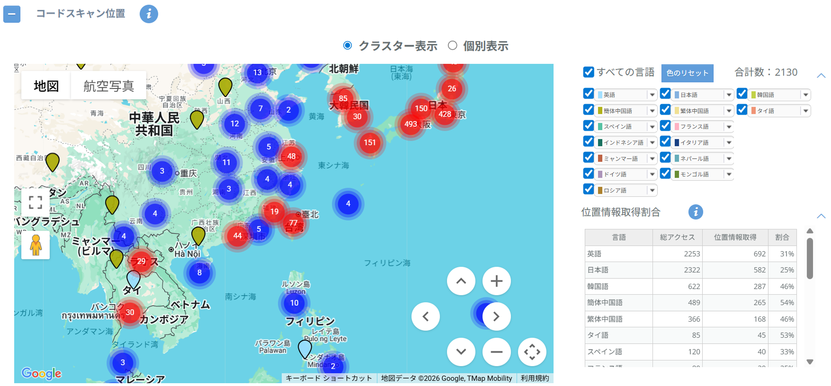Click info icon next to 位置情報取得割合
The height and width of the screenshot is (386, 831).
pos(695,212)
